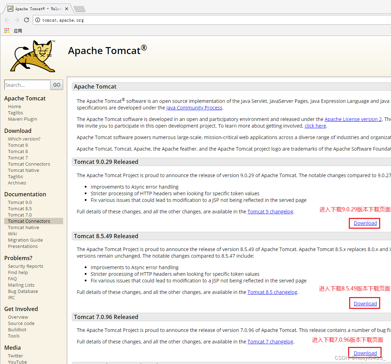391x364 pixels.
Task: Click the Tomcat favicon on the browser tab
Action: [x=10, y=8]
